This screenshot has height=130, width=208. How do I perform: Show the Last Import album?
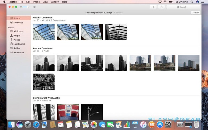19,44
